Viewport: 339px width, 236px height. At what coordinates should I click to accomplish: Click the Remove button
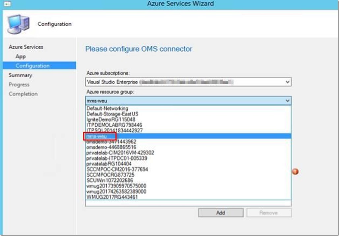268,213
